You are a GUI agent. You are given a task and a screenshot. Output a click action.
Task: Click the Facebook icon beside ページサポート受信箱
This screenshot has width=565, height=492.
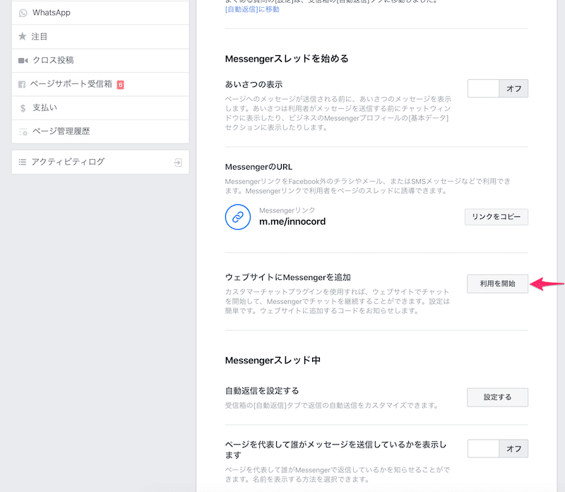(22, 84)
